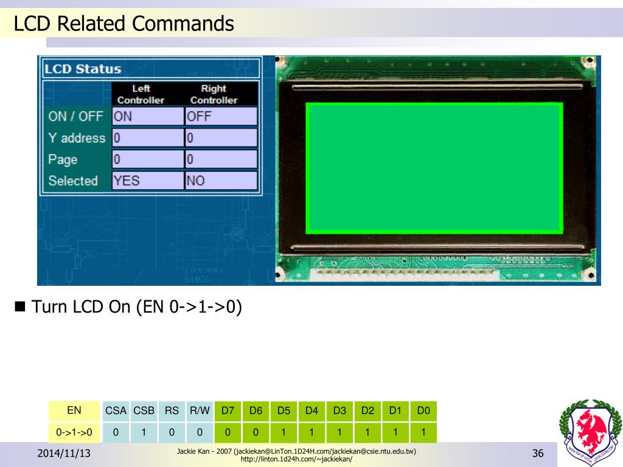Click the value cell under D4
This screenshot has height=467, width=623.
(x=311, y=432)
